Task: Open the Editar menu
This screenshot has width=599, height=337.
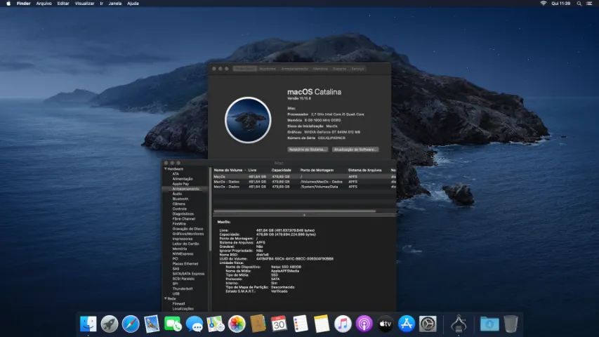Action: point(63,4)
